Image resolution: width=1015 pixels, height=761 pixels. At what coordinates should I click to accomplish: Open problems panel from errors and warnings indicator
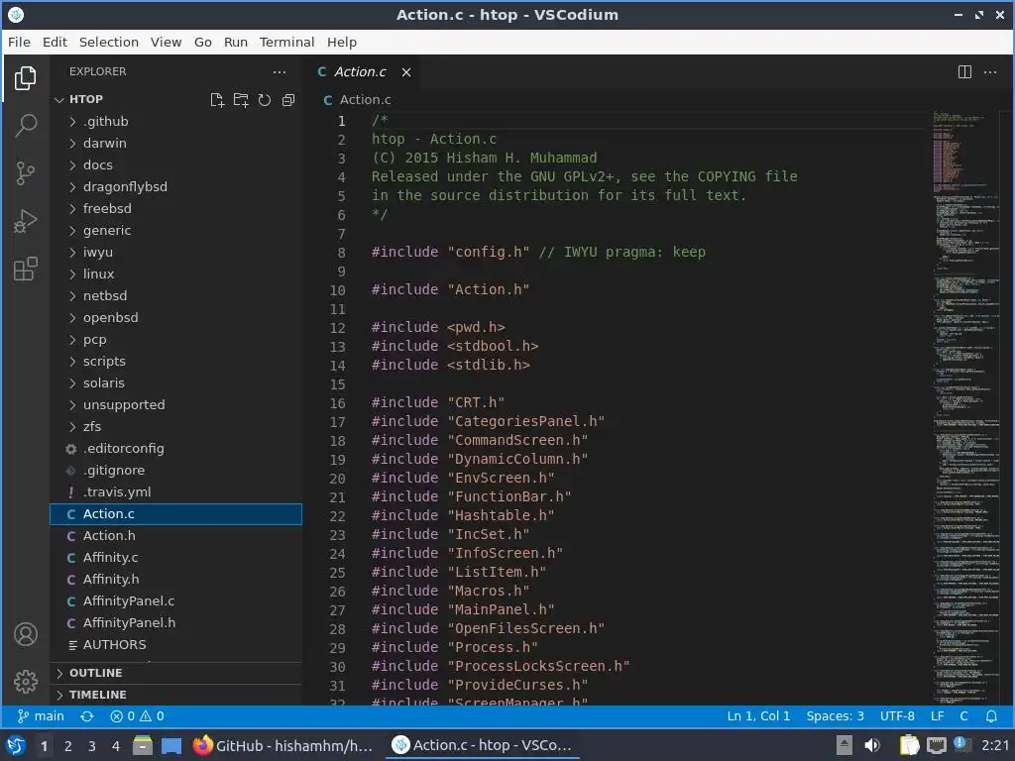coord(137,716)
